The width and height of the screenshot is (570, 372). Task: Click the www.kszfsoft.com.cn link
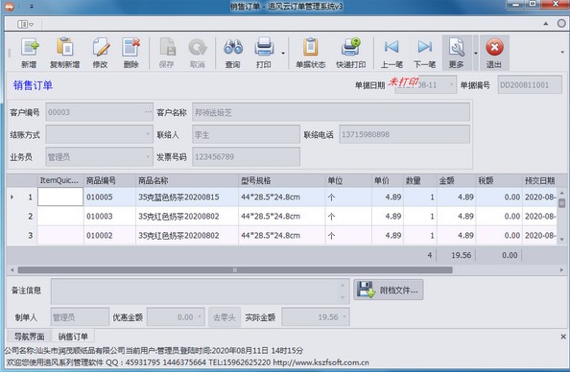(321, 362)
